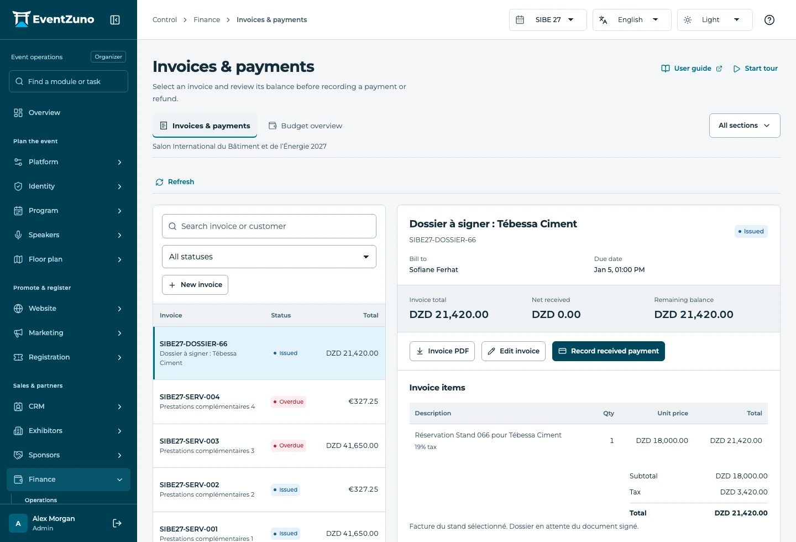The width and height of the screenshot is (796, 542).
Task: Click the Alex Morgan avatar
Action: (x=18, y=523)
